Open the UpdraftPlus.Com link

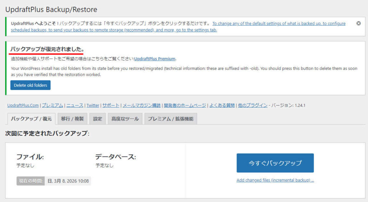(x=23, y=105)
